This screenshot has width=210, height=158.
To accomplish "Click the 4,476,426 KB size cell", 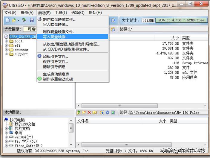I will 168,53.
